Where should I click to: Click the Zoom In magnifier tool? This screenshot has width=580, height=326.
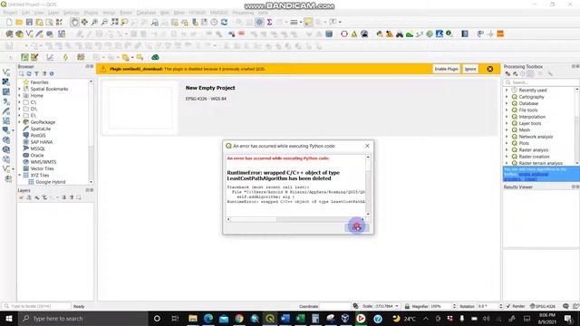pos(94,22)
